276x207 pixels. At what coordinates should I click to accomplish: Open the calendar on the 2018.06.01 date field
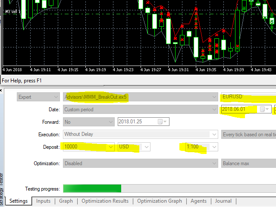(263, 110)
